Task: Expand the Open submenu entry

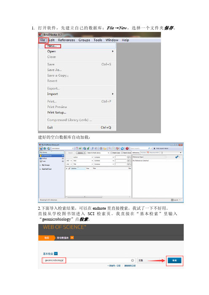Action: click(x=78, y=51)
